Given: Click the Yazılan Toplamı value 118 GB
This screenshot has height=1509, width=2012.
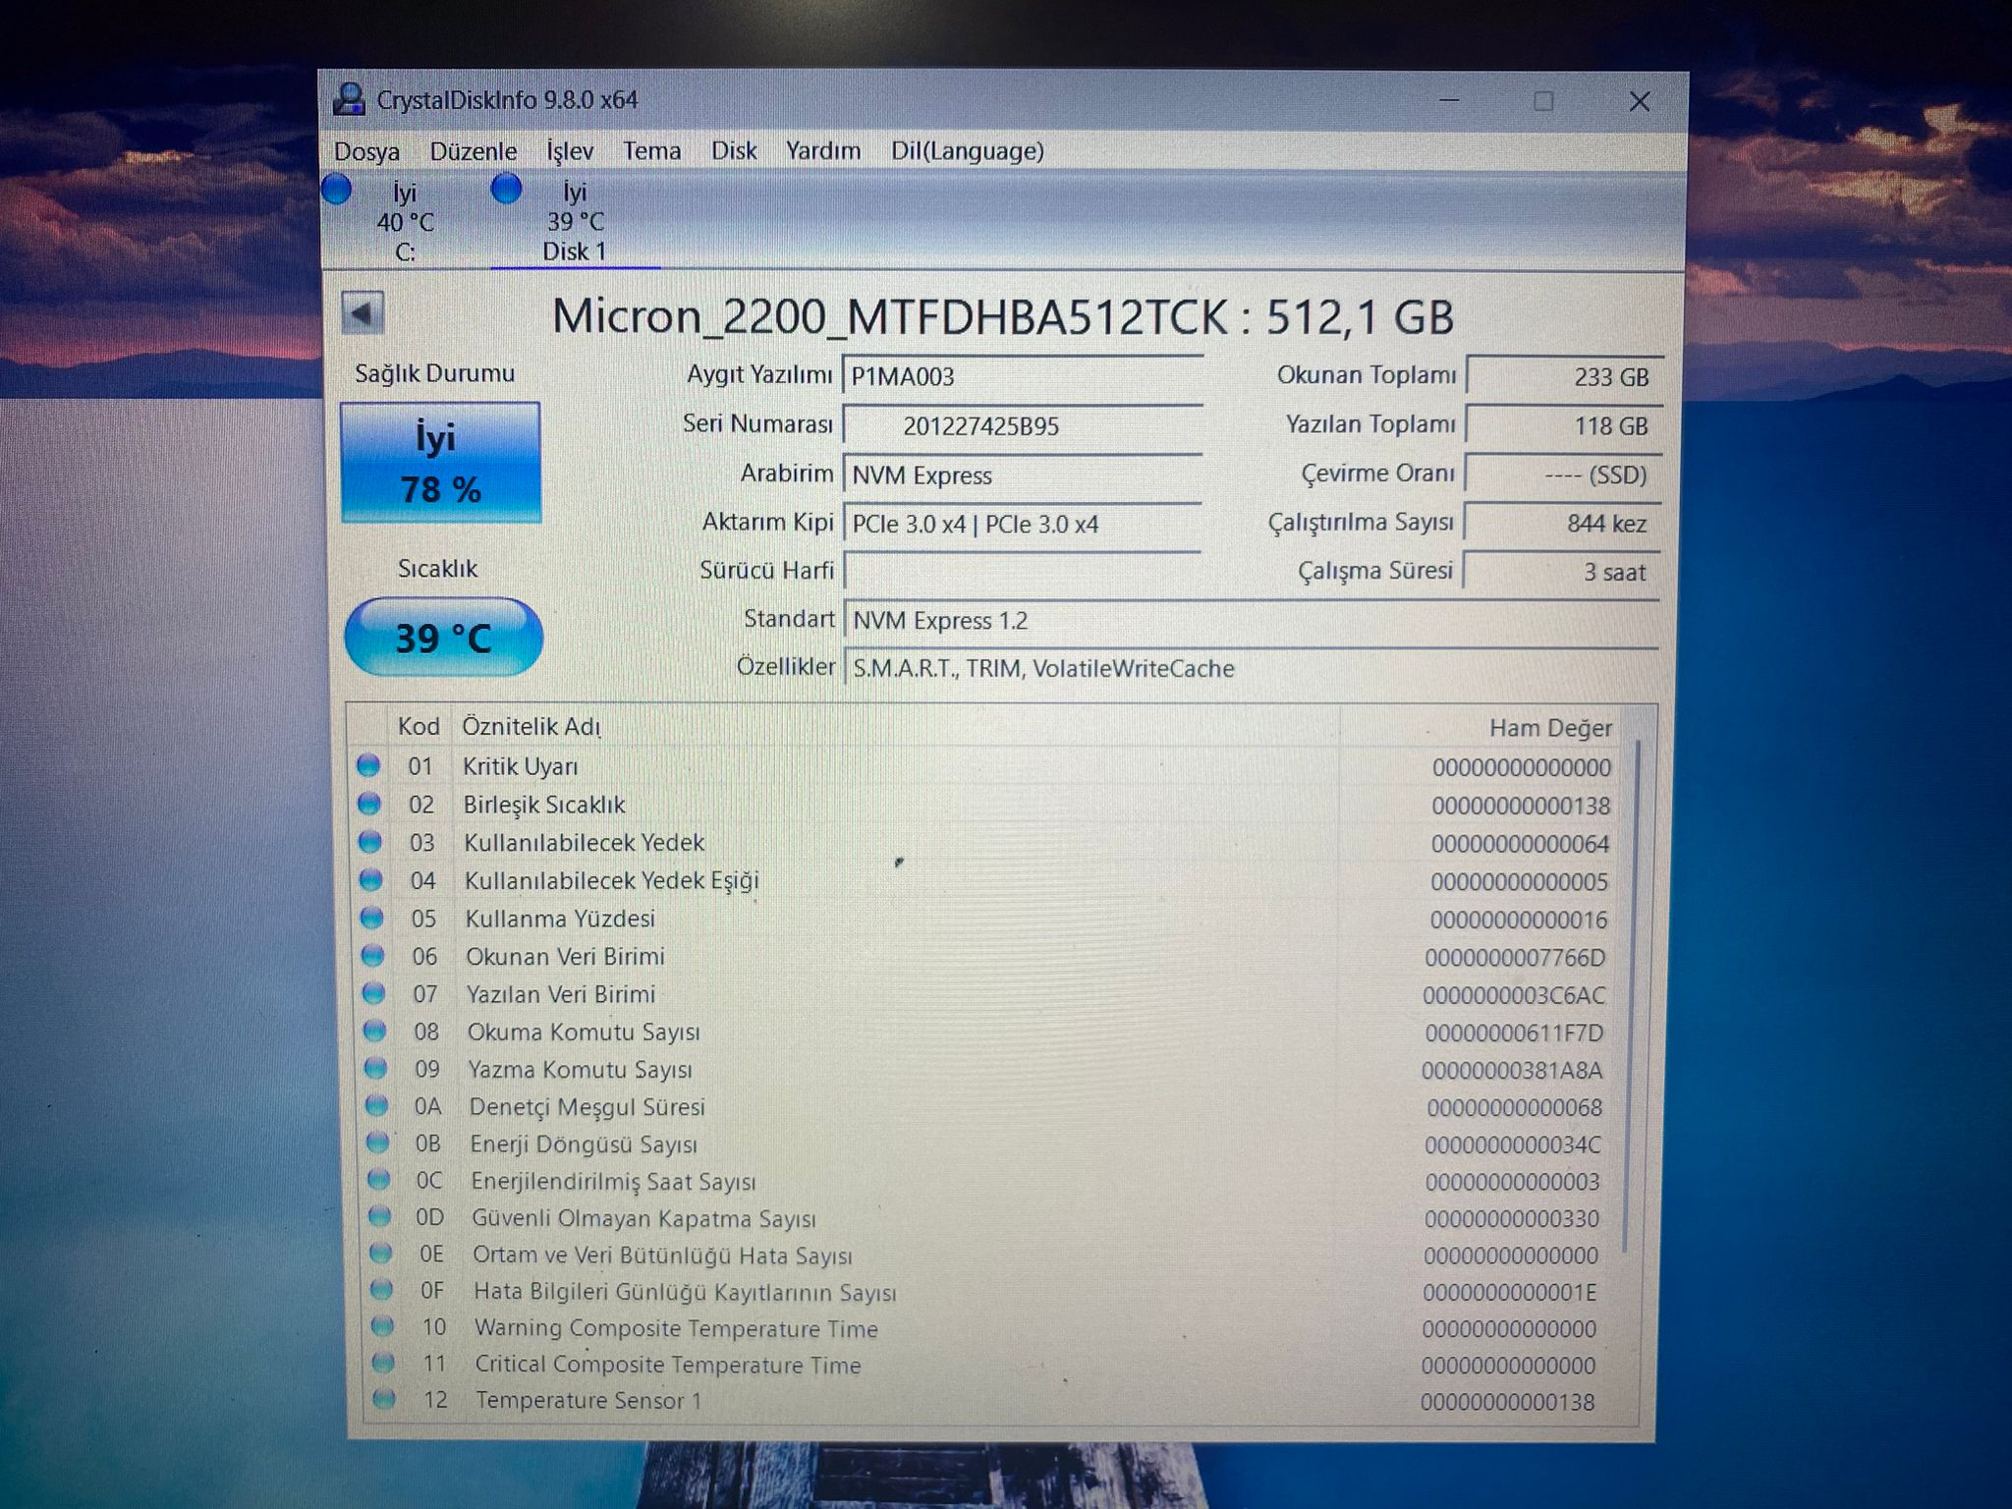Looking at the screenshot, I should point(1564,425).
